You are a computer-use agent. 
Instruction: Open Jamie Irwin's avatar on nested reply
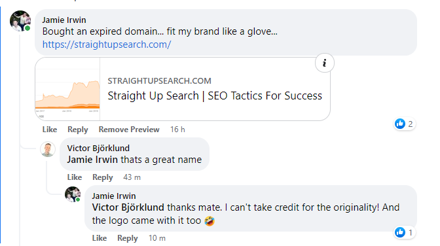pos(73,194)
